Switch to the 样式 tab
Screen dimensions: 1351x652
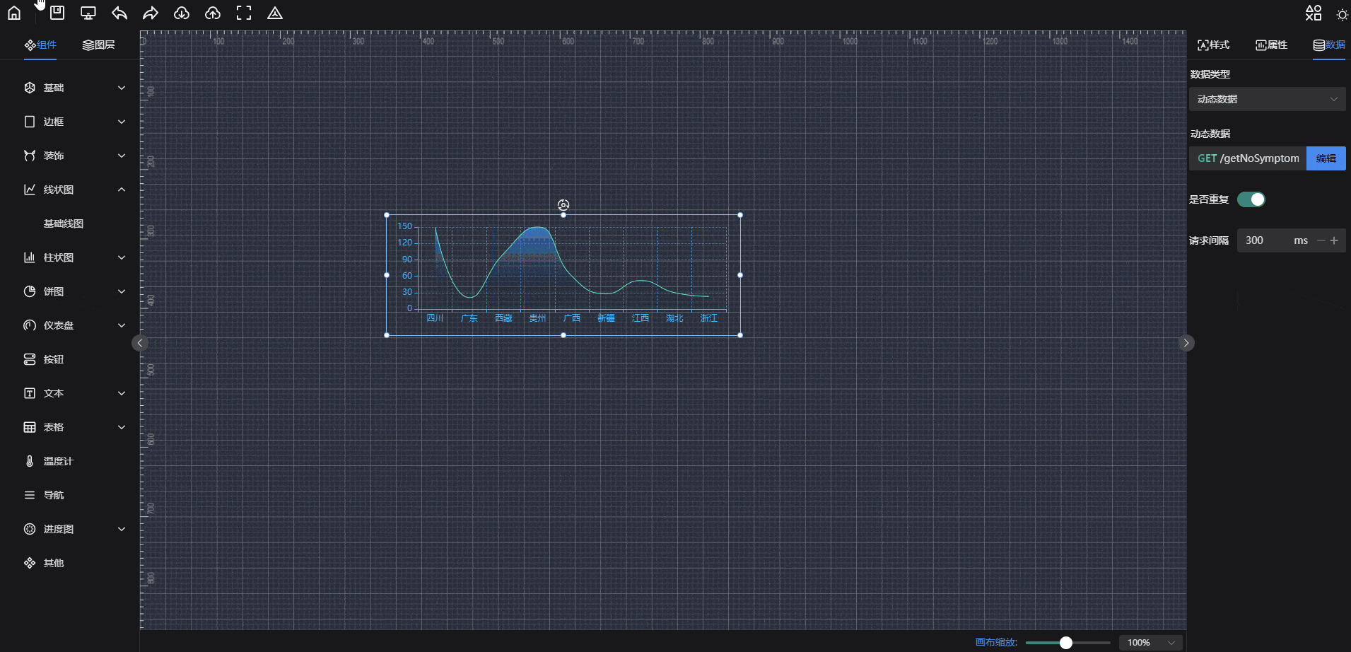tap(1213, 45)
